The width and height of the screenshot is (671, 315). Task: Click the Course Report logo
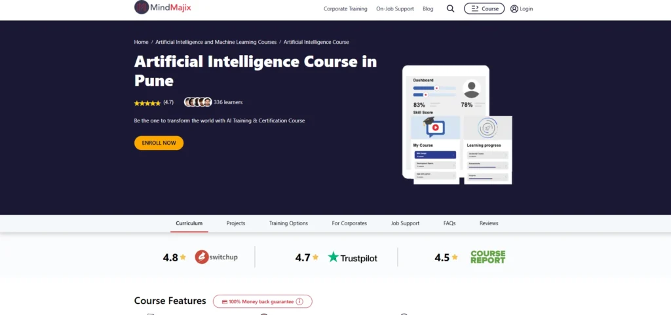click(488, 257)
